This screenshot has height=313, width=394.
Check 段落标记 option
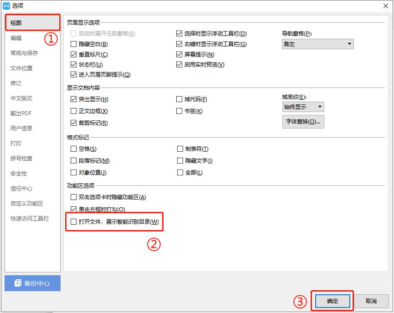coord(73,161)
